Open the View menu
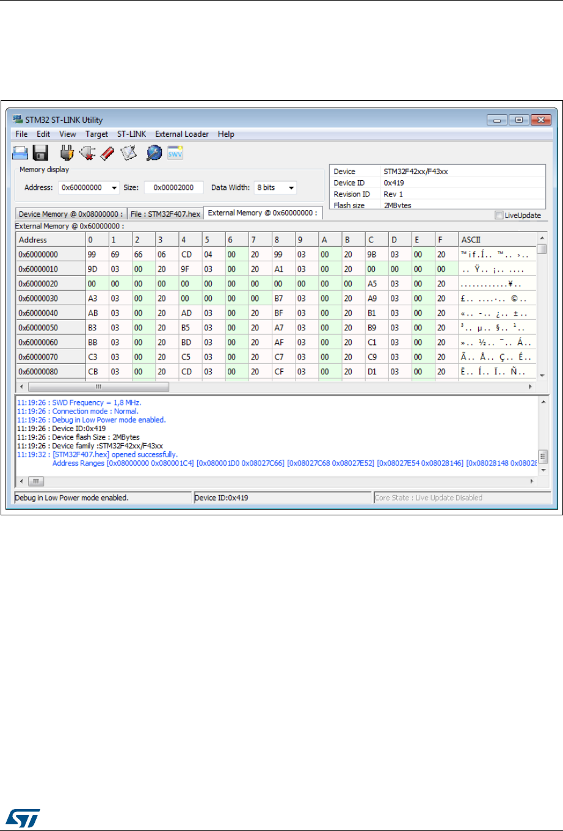 coord(68,134)
